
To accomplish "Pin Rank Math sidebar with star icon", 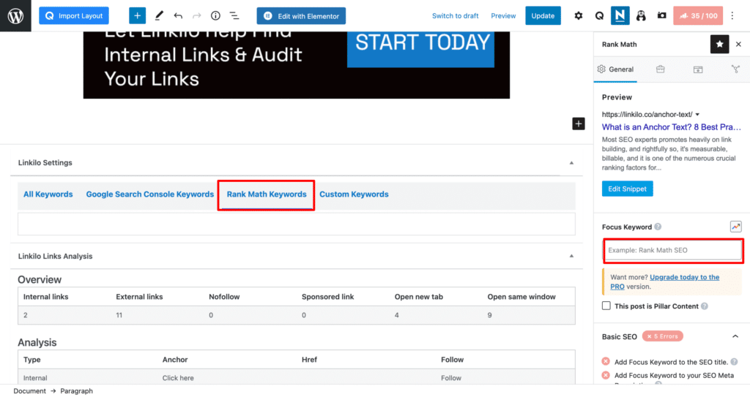I will tap(719, 44).
